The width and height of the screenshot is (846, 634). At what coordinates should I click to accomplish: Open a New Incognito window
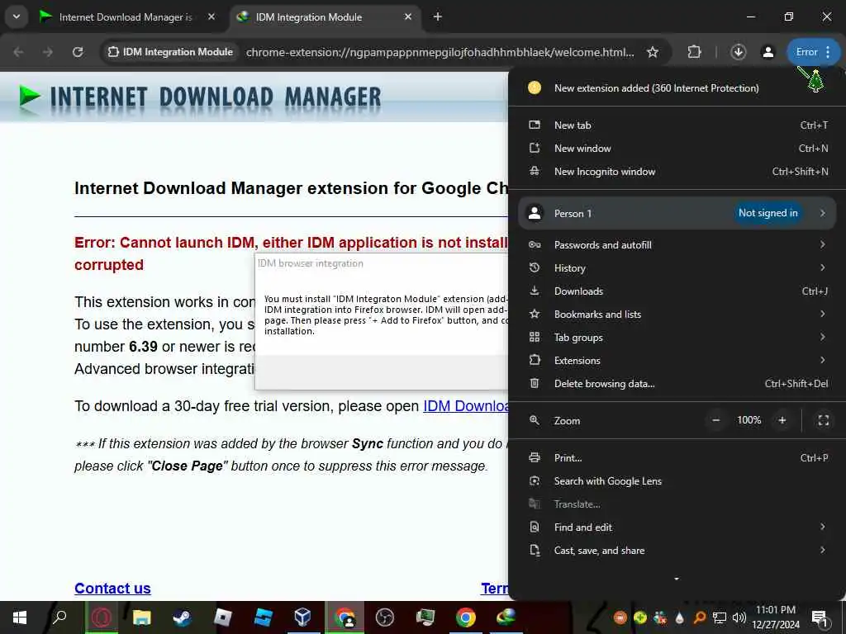[x=677, y=172]
